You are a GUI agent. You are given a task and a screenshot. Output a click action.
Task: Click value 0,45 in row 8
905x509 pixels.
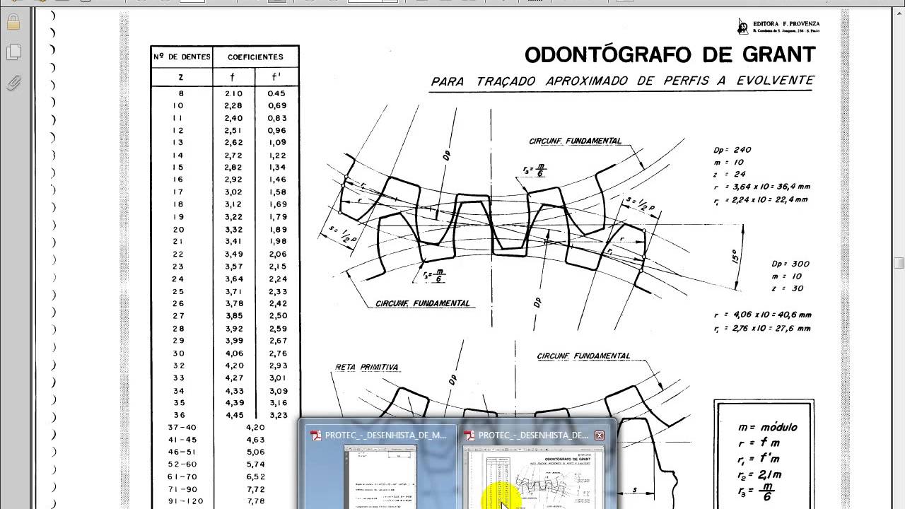pyautogui.click(x=277, y=93)
